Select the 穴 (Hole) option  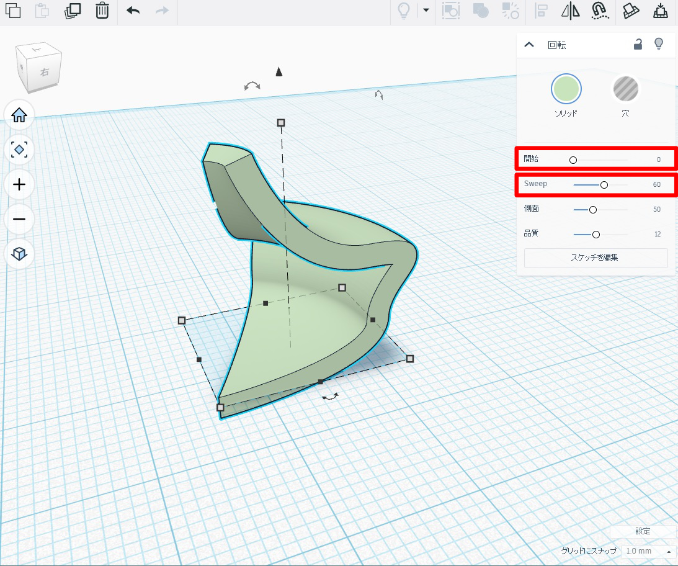click(625, 89)
